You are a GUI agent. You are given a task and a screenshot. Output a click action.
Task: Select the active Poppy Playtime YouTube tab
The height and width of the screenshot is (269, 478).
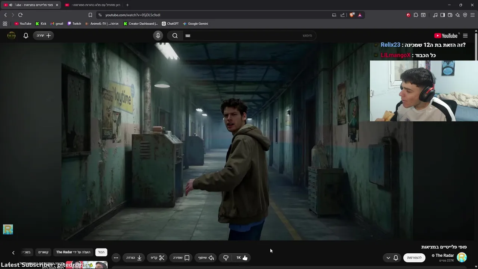click(31, 5)
